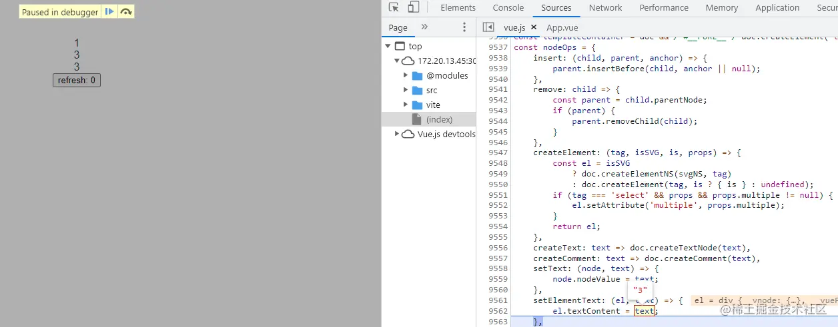This screenshot has height=327, width=838.
Task: Toggle the device toolbar icon
Action: click(414, 7)
